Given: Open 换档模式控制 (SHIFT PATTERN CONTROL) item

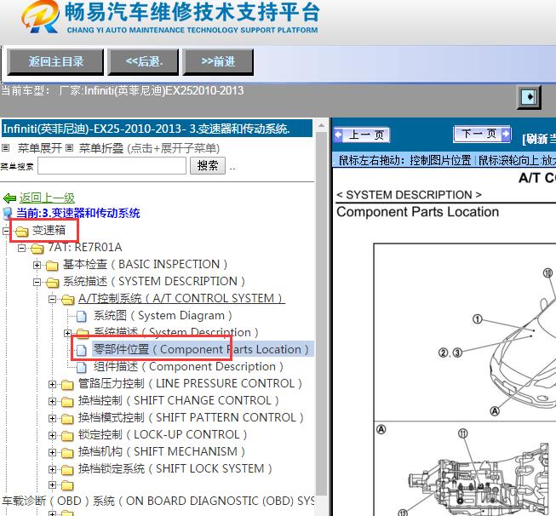Looking at the screenshot, I should [191, 417].
